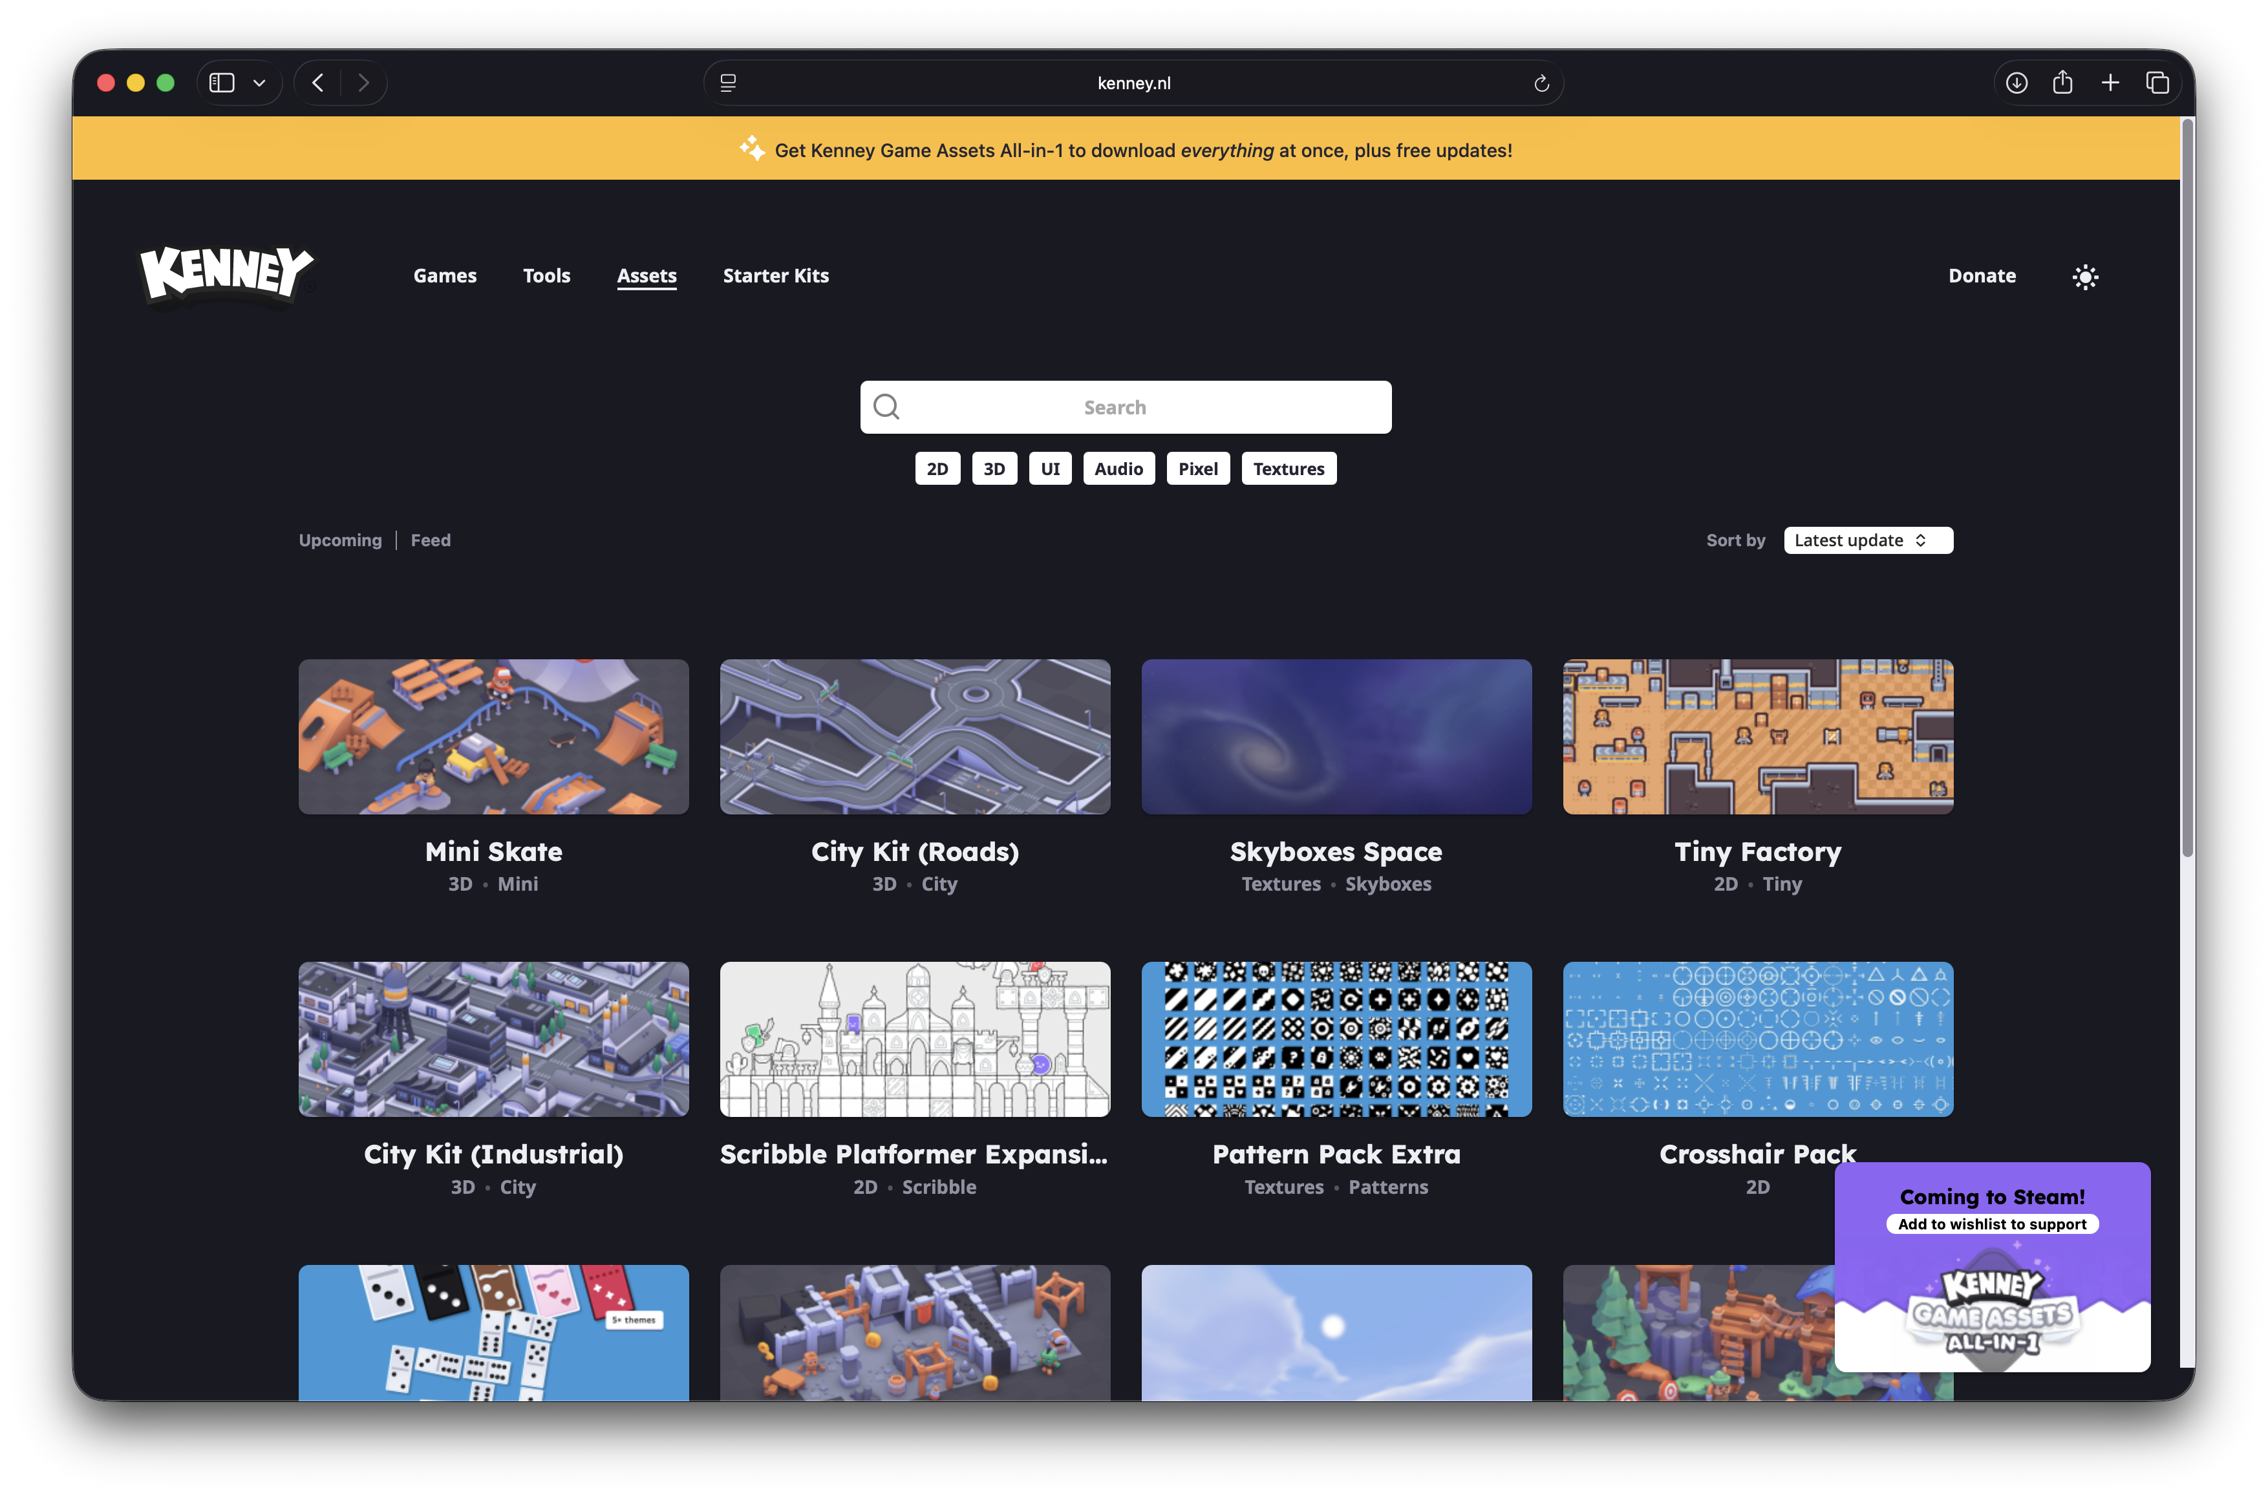Click Add to wishlist to support

tap(1991, 1224)
